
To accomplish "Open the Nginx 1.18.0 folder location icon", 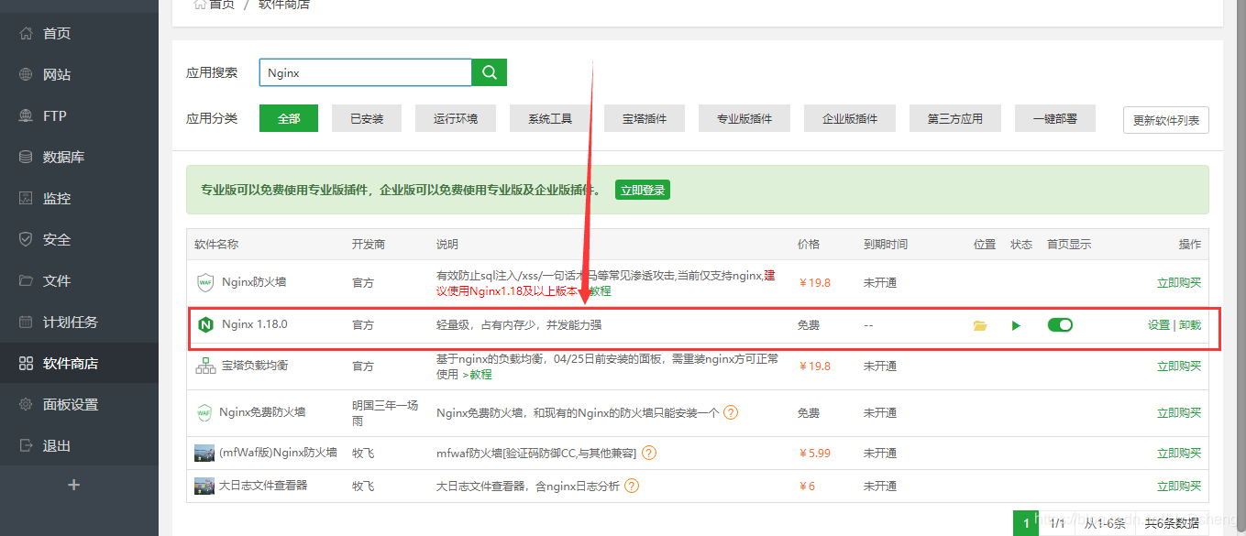I will pos(980,325).
